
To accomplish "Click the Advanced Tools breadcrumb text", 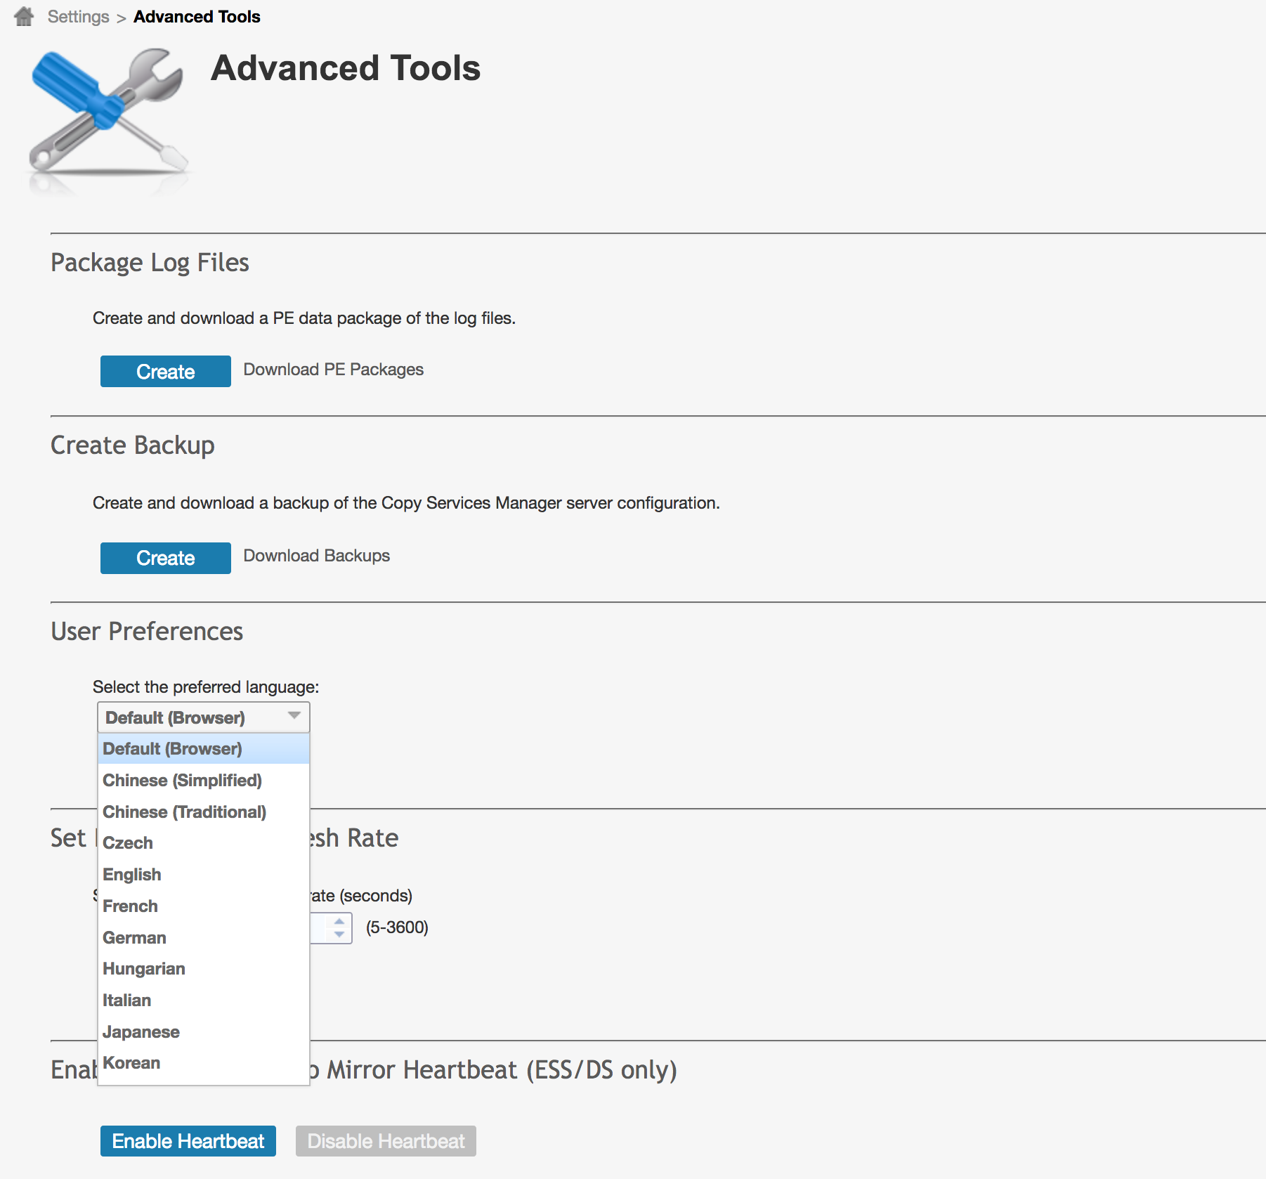I will (x=197, y=17).
